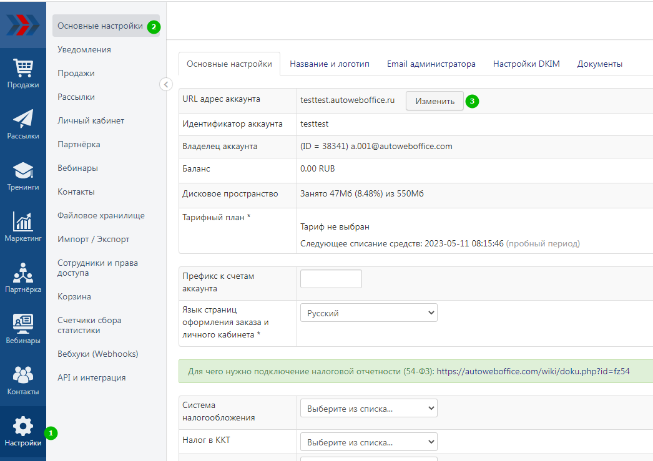653x461 pixels.
Task: Open the Налог в ККТ dropdown
Action: [368, 442]
